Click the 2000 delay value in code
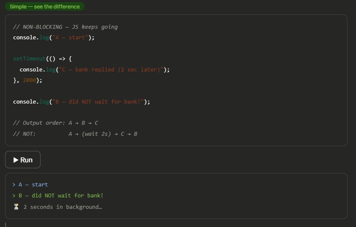 (x=30, y=80)
